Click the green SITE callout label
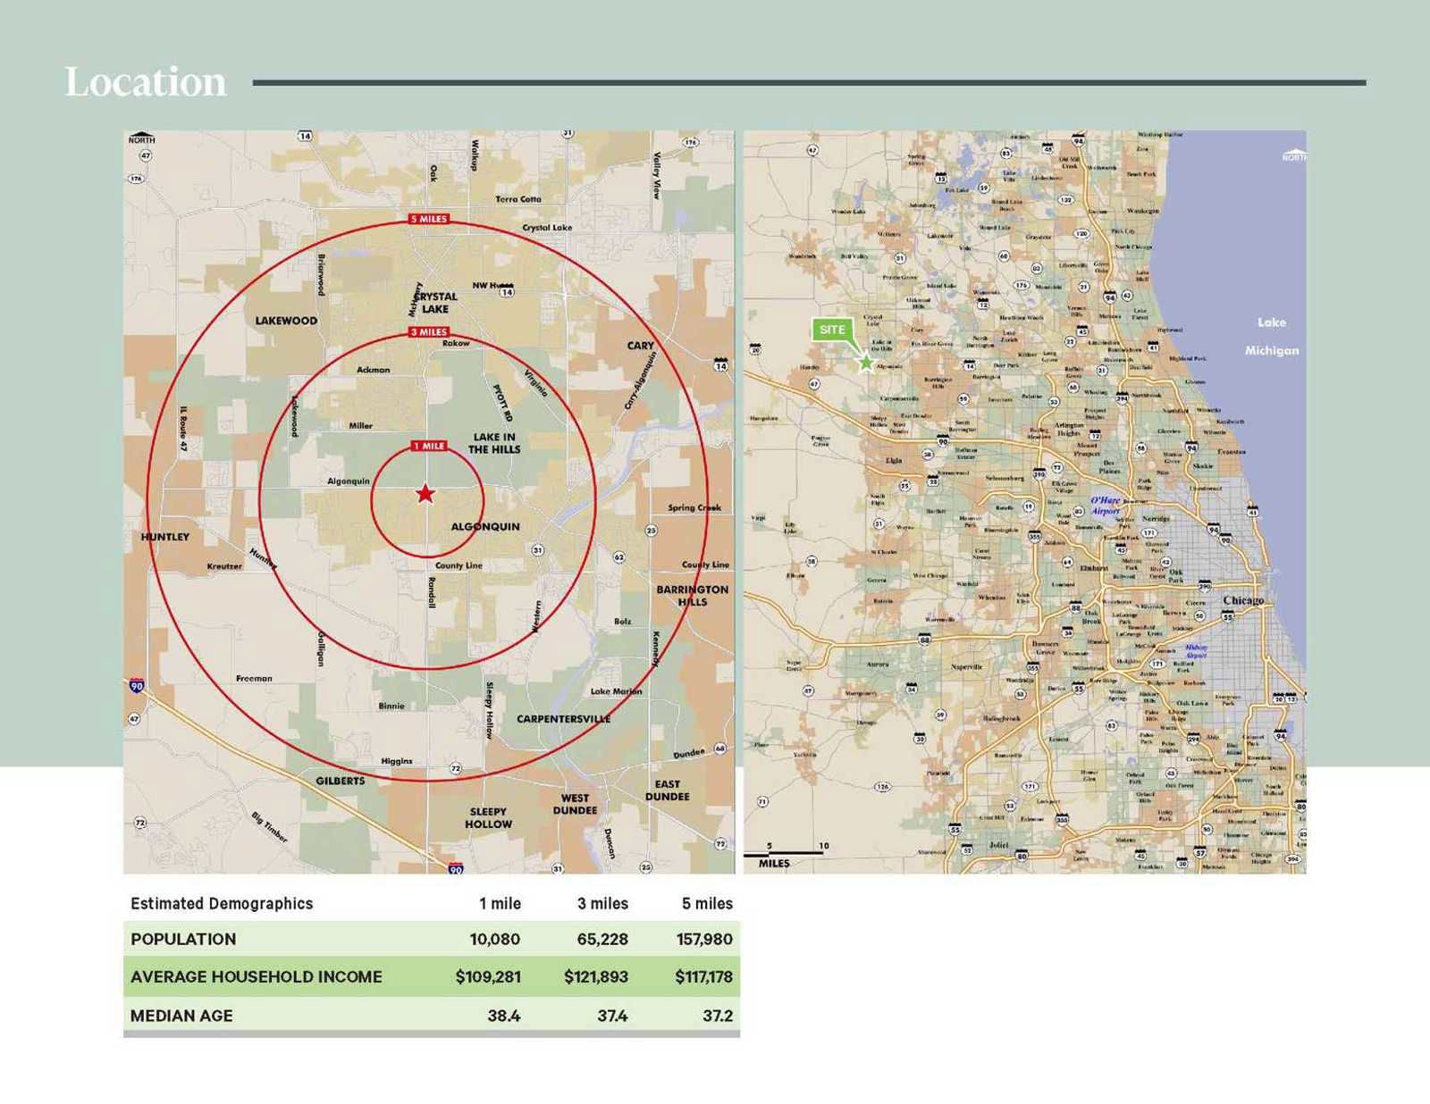This screenshot has height=1104, width=1430. (831, 330)
